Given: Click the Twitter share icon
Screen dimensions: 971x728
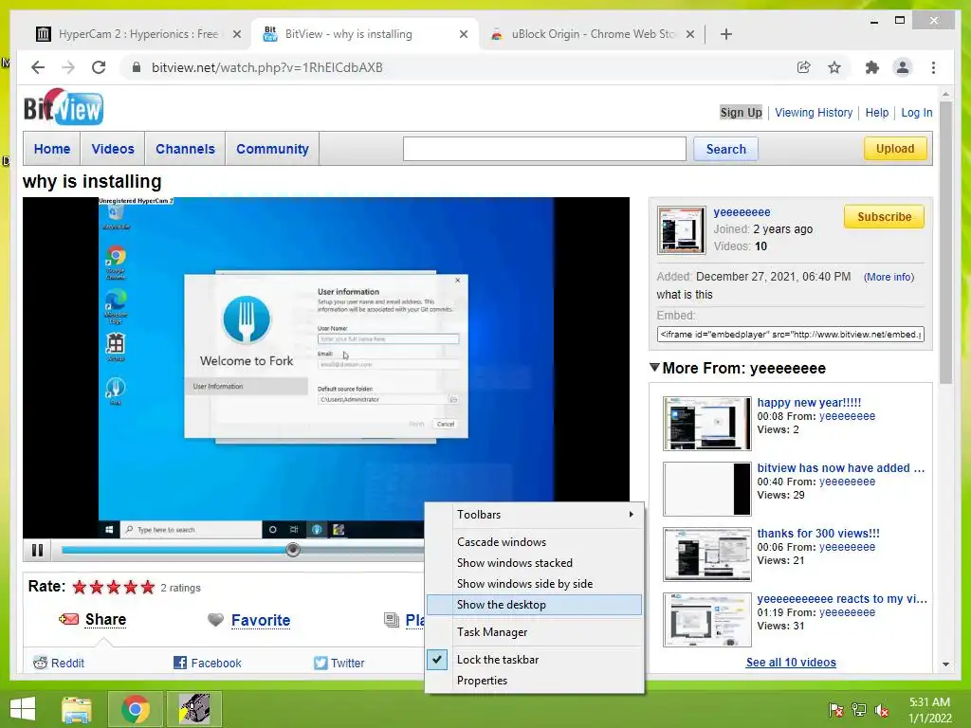Looking at the screenshot, I should point(321,663).
